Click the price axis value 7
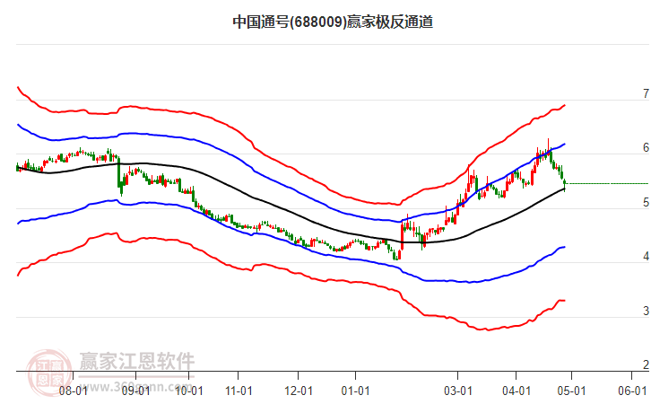Viewport: 651px width, 404px height. click(646, 94)
